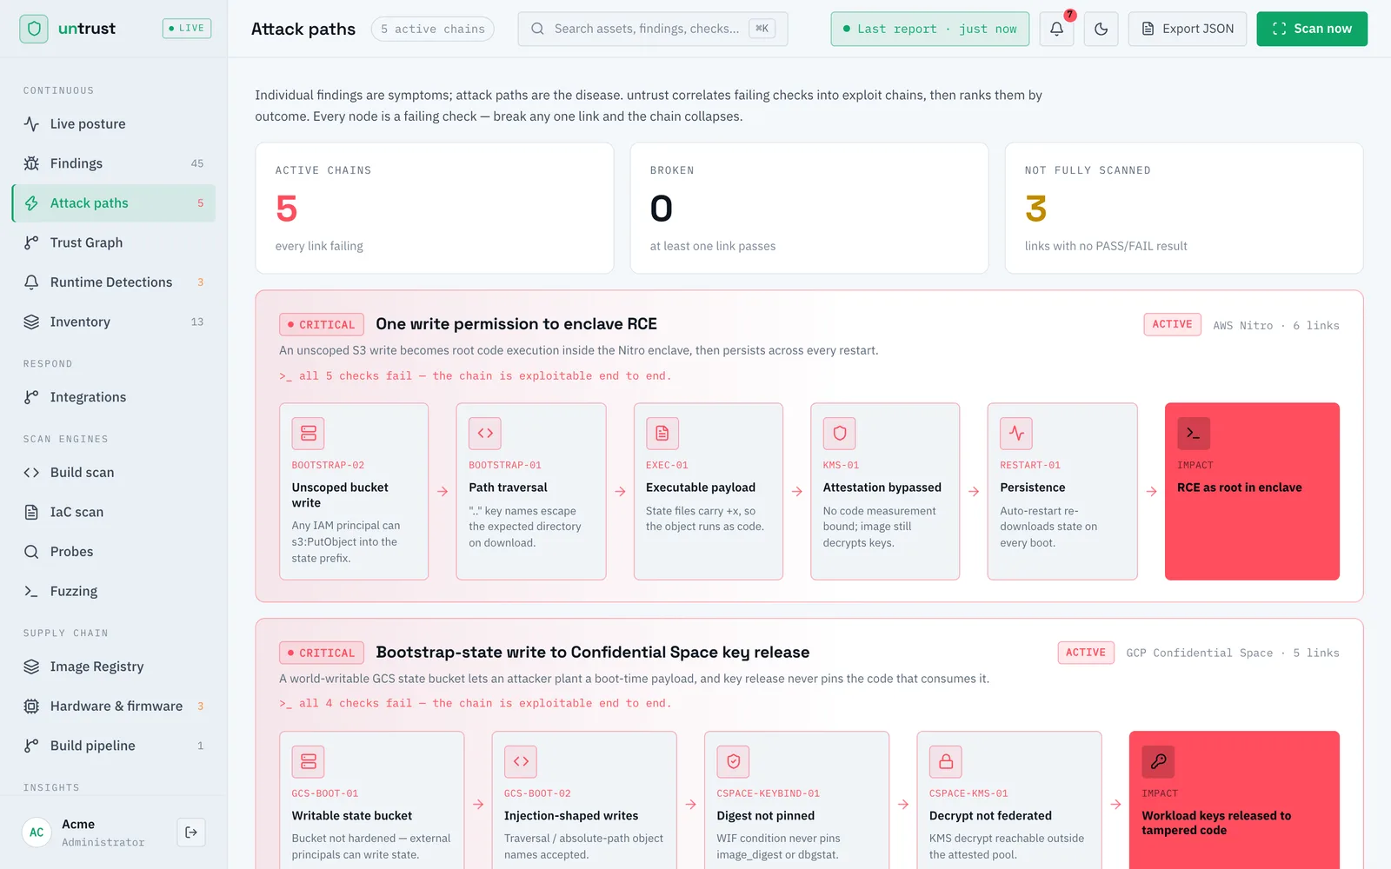This screenshot has width=1391, height=869.
Task: Click the AC user avatar
Action: 37,833
